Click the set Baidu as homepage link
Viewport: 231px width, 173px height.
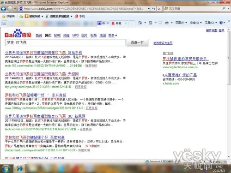coord(163,43)
